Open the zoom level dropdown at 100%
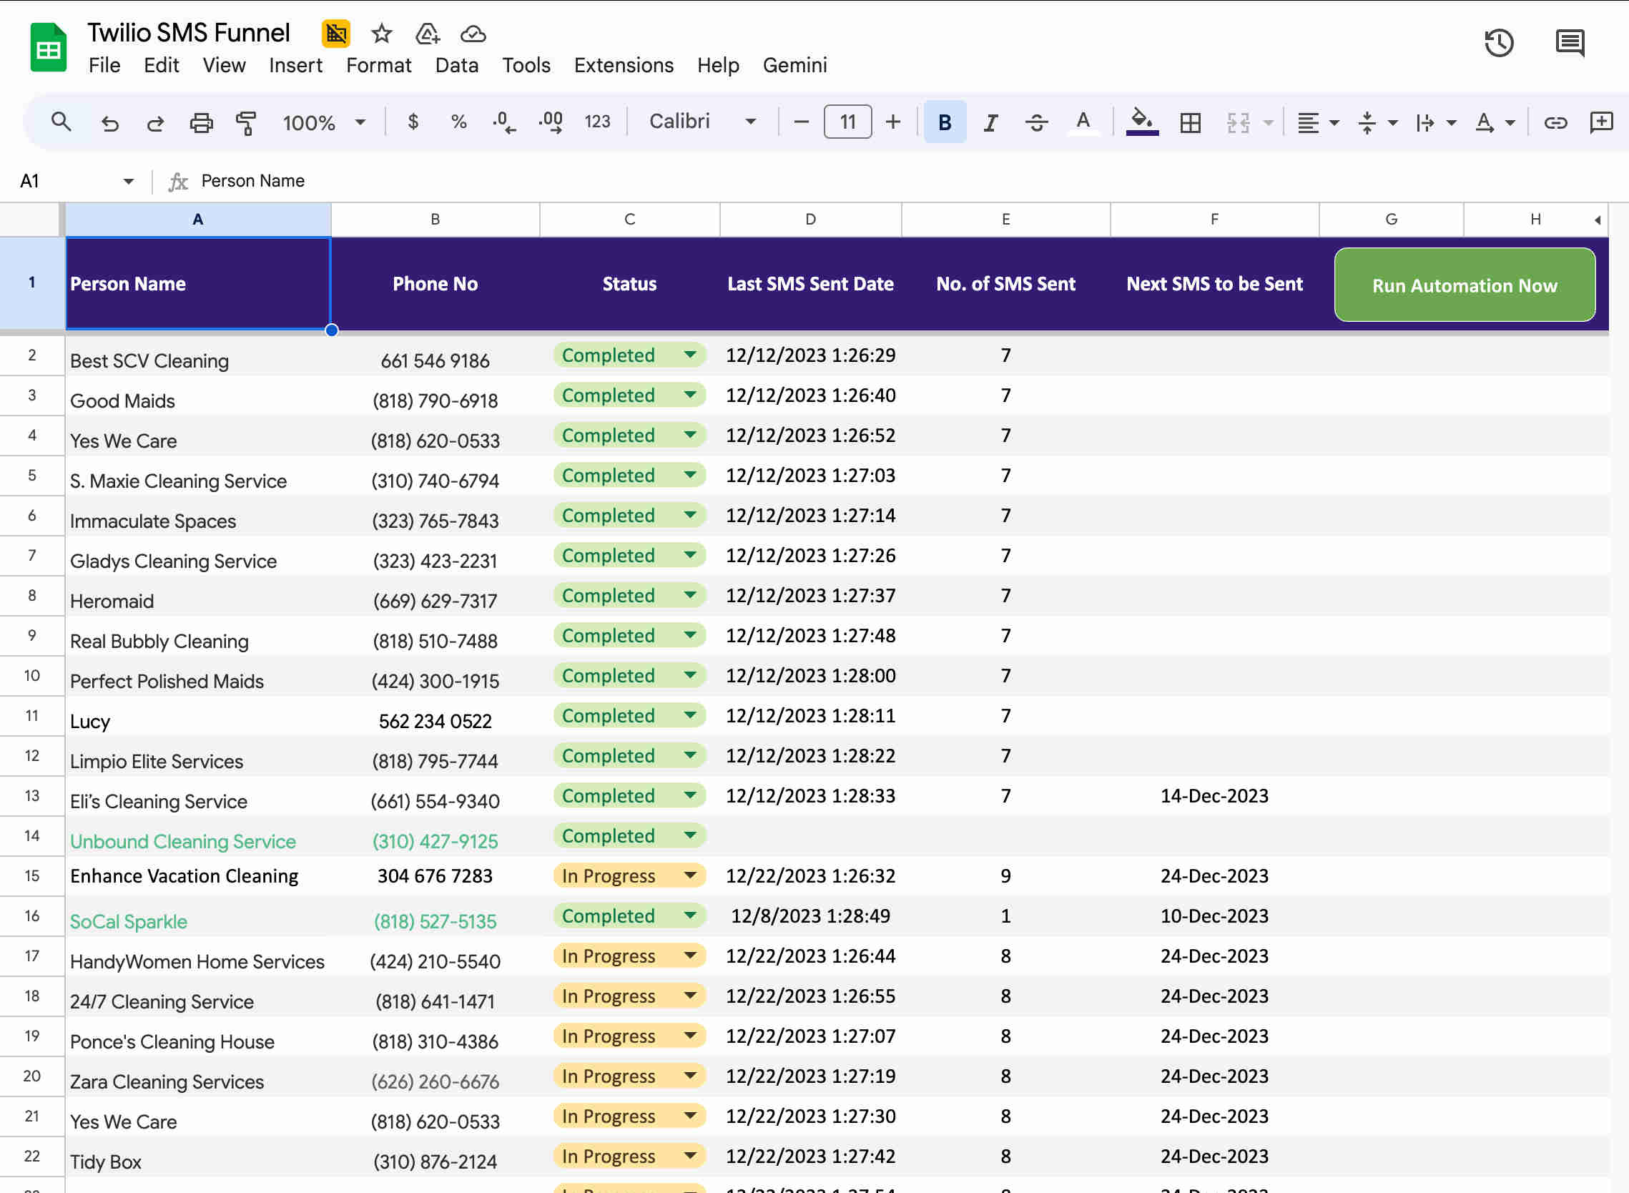 tap(324, 123)
